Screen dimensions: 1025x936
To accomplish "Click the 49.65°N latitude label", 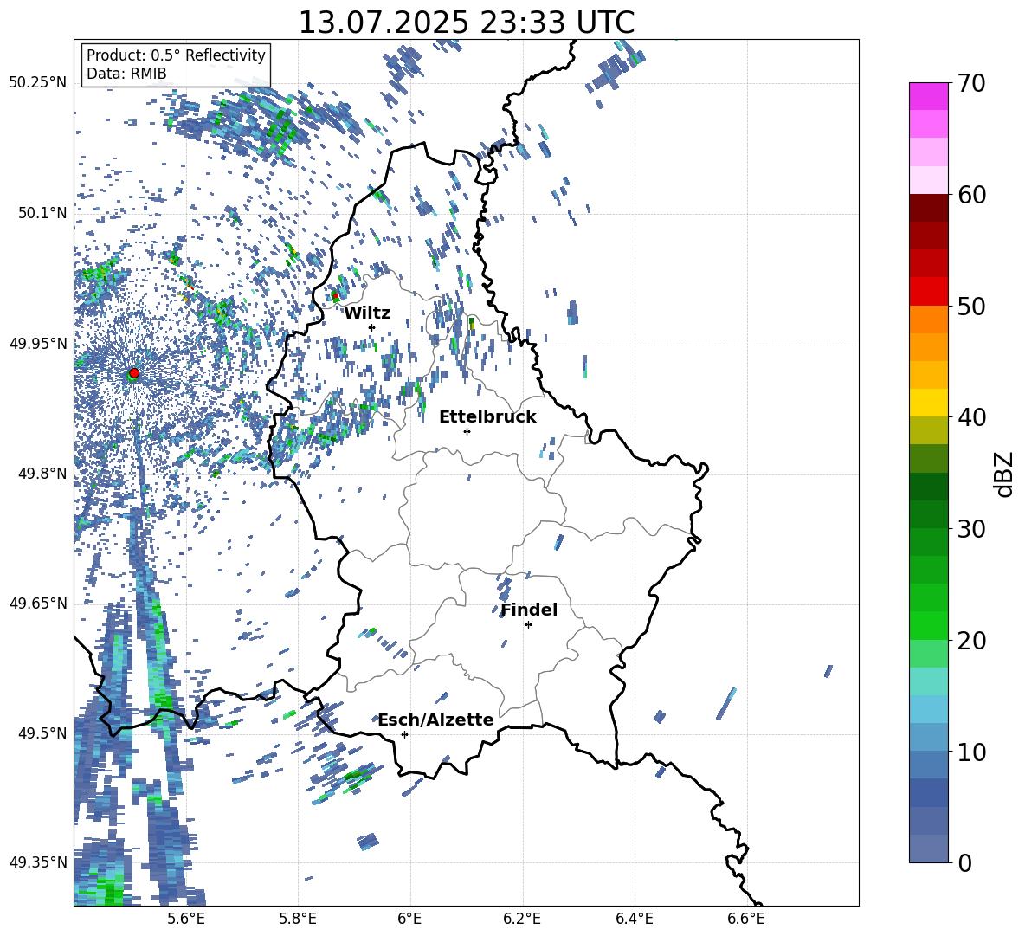I will click(x=38, y=603).
